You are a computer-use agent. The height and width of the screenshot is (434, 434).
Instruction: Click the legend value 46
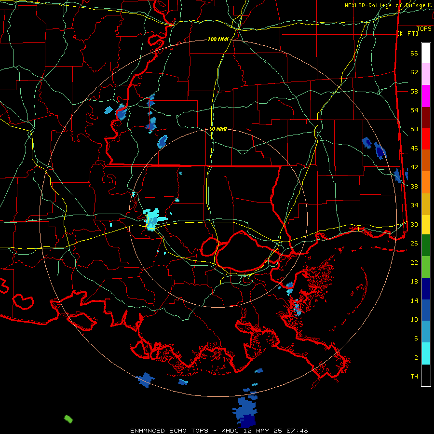(414, 149)
